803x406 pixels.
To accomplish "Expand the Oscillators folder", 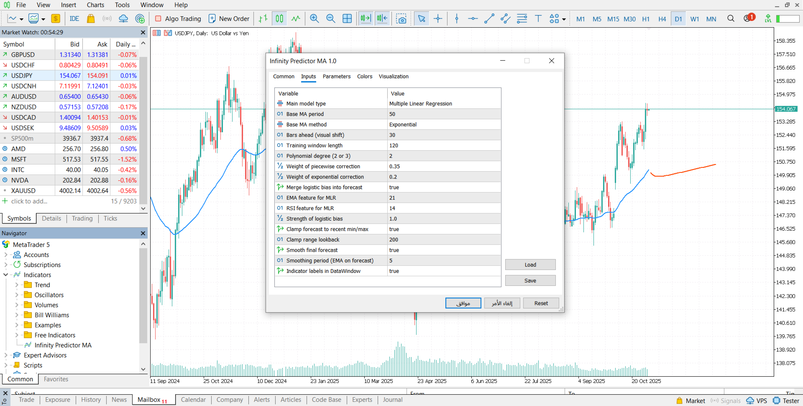I will (17, 295).
